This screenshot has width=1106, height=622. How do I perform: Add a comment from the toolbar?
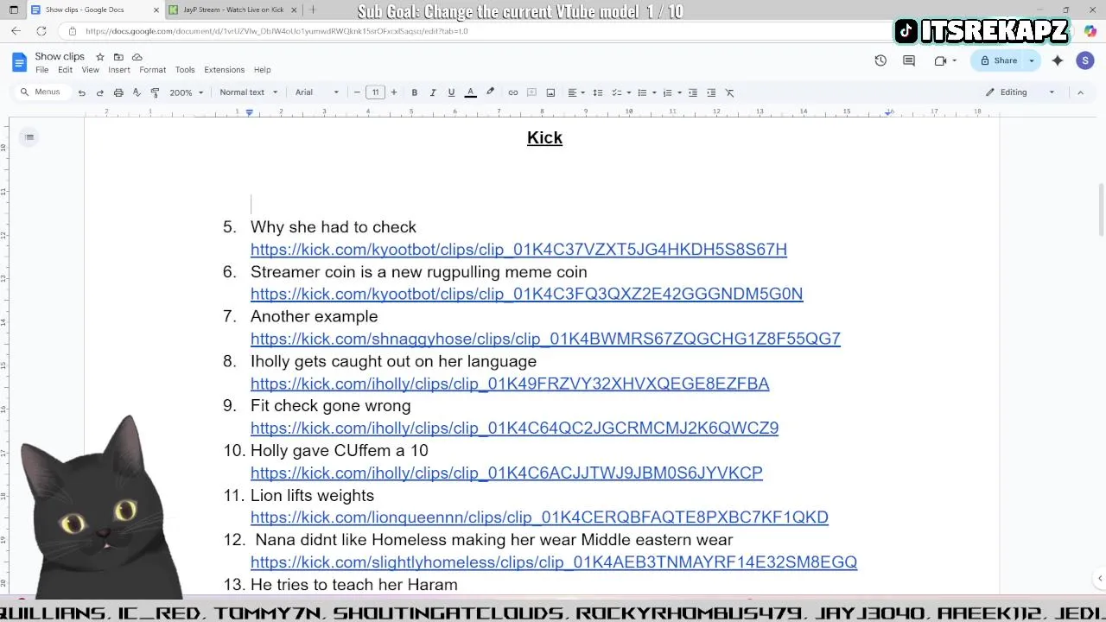pyautogui.click(x=531, y=92)
